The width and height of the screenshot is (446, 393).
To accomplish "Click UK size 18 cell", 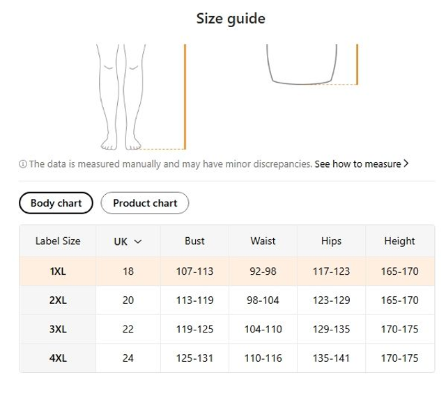I will pos(128,271).
